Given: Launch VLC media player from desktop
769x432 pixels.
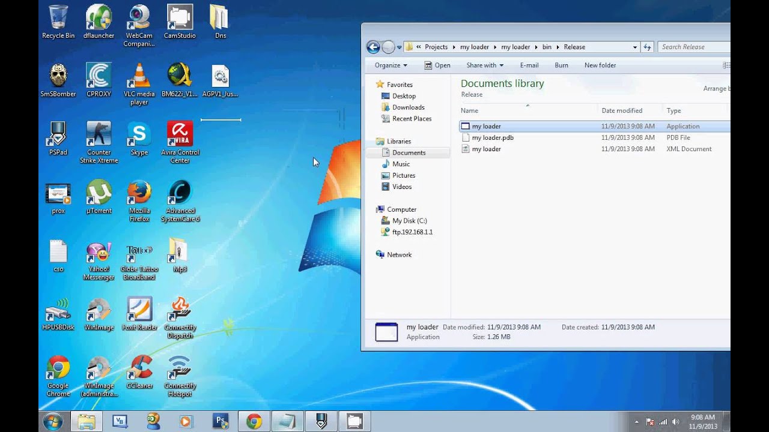Looking at the screenshot, I should click(139, 84).
